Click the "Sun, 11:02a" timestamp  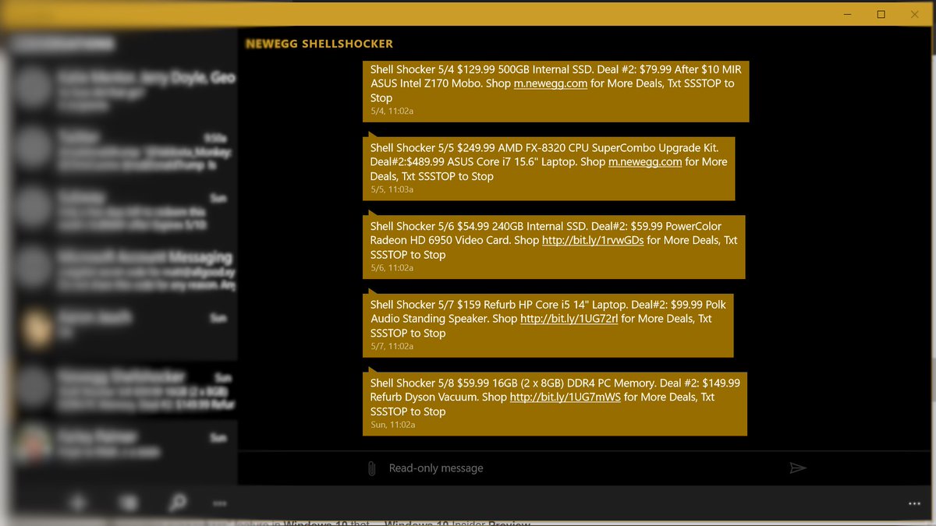(x=392, y=425)
